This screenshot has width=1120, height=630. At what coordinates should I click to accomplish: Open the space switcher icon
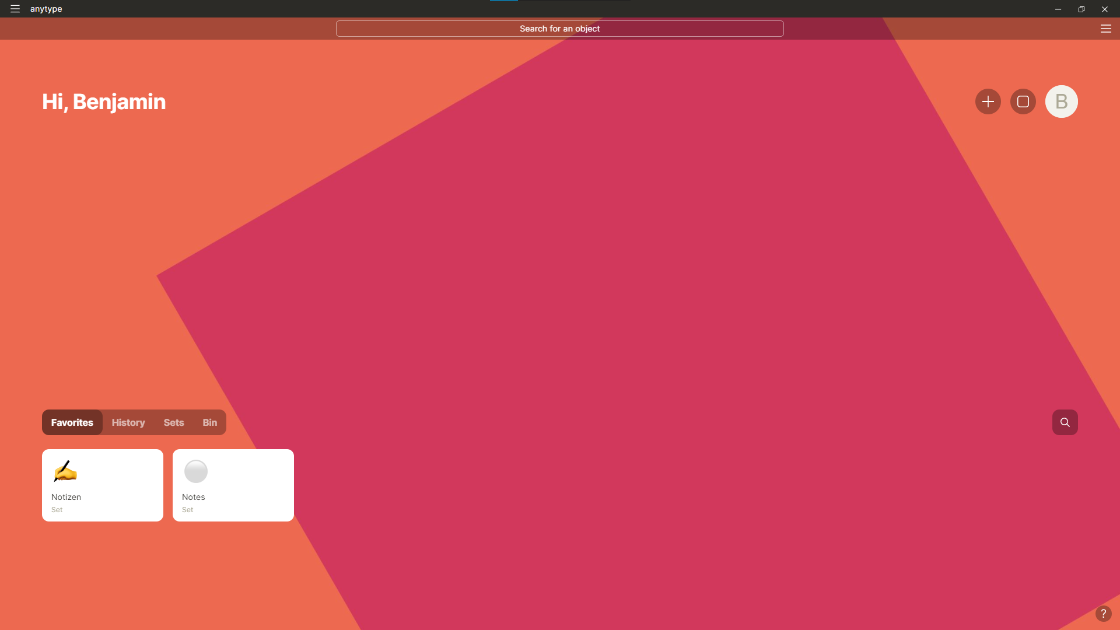pos(1023,101)
